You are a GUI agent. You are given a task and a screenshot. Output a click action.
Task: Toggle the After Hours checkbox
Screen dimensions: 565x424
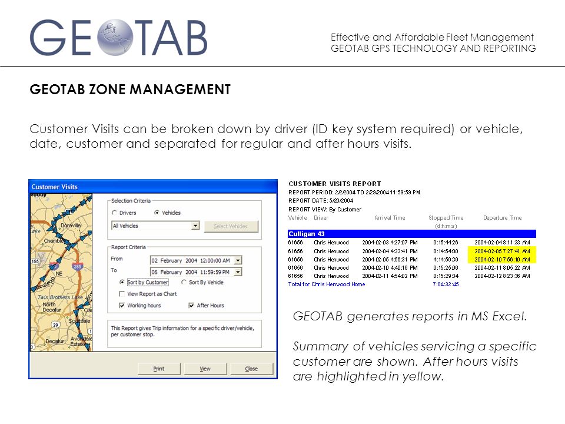[x=191, y=306]
